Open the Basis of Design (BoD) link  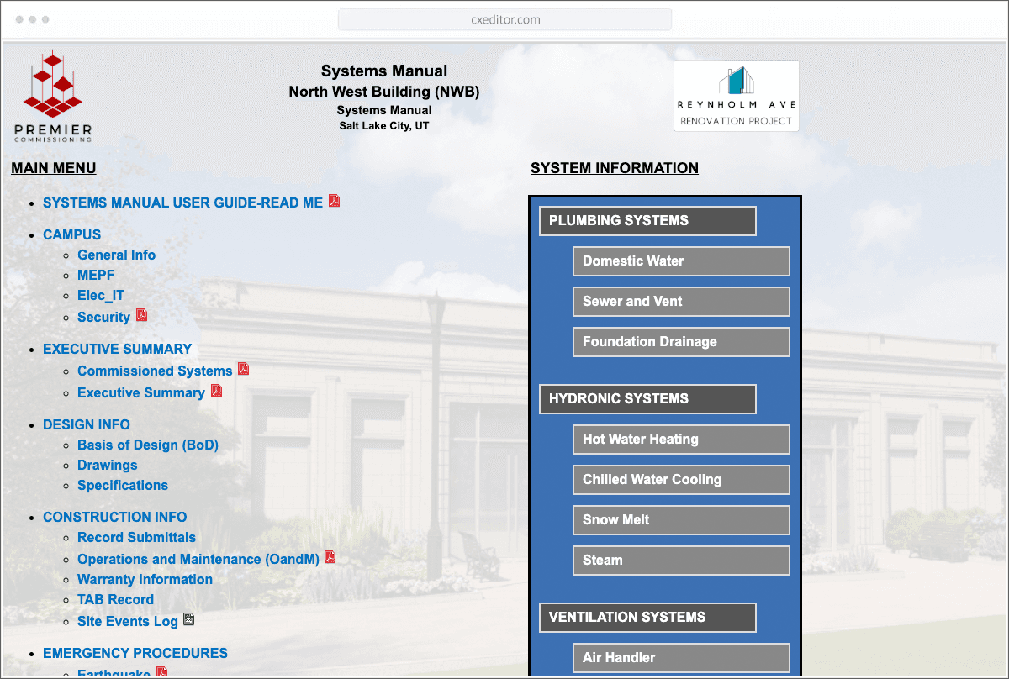pyautogui.click(x=148, y=445)
